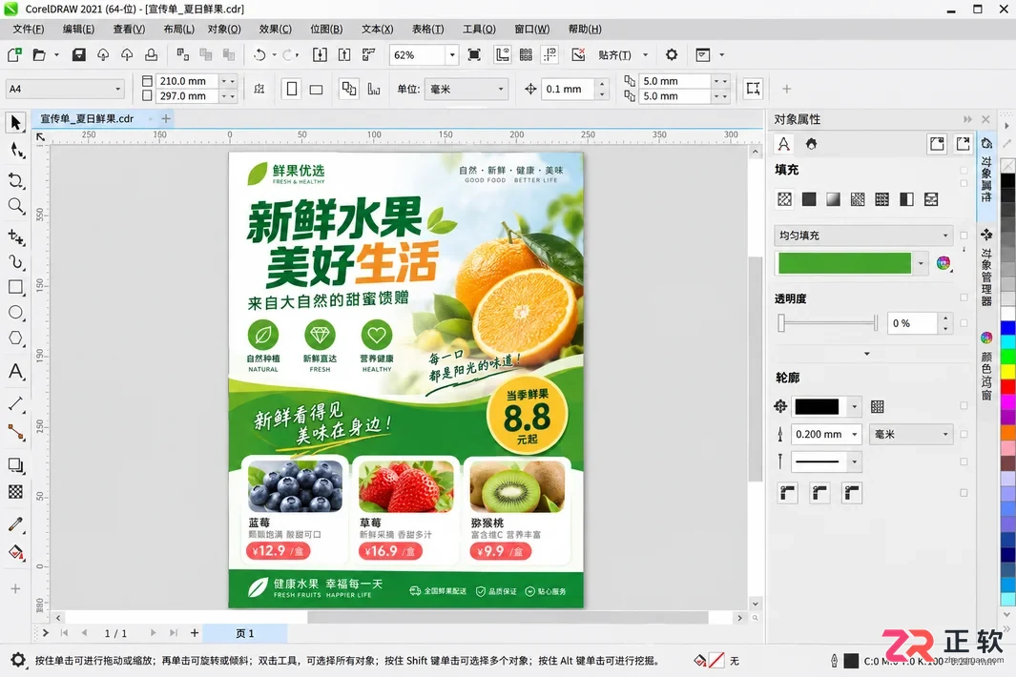The height and width of the screenshot is (677, 1016).
Task: Open outline settings grid button
Action: [878, 406]
